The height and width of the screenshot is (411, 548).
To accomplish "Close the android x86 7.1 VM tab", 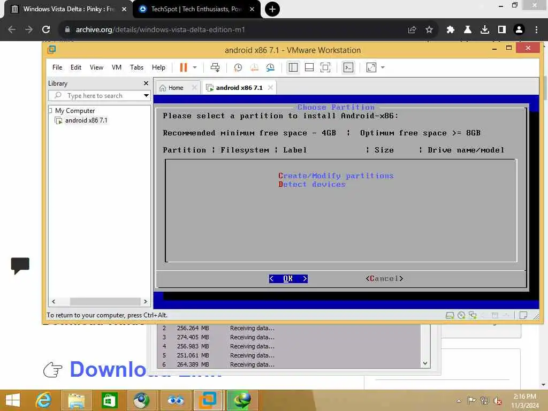I will pyautogui.click(x=270, y=88).
